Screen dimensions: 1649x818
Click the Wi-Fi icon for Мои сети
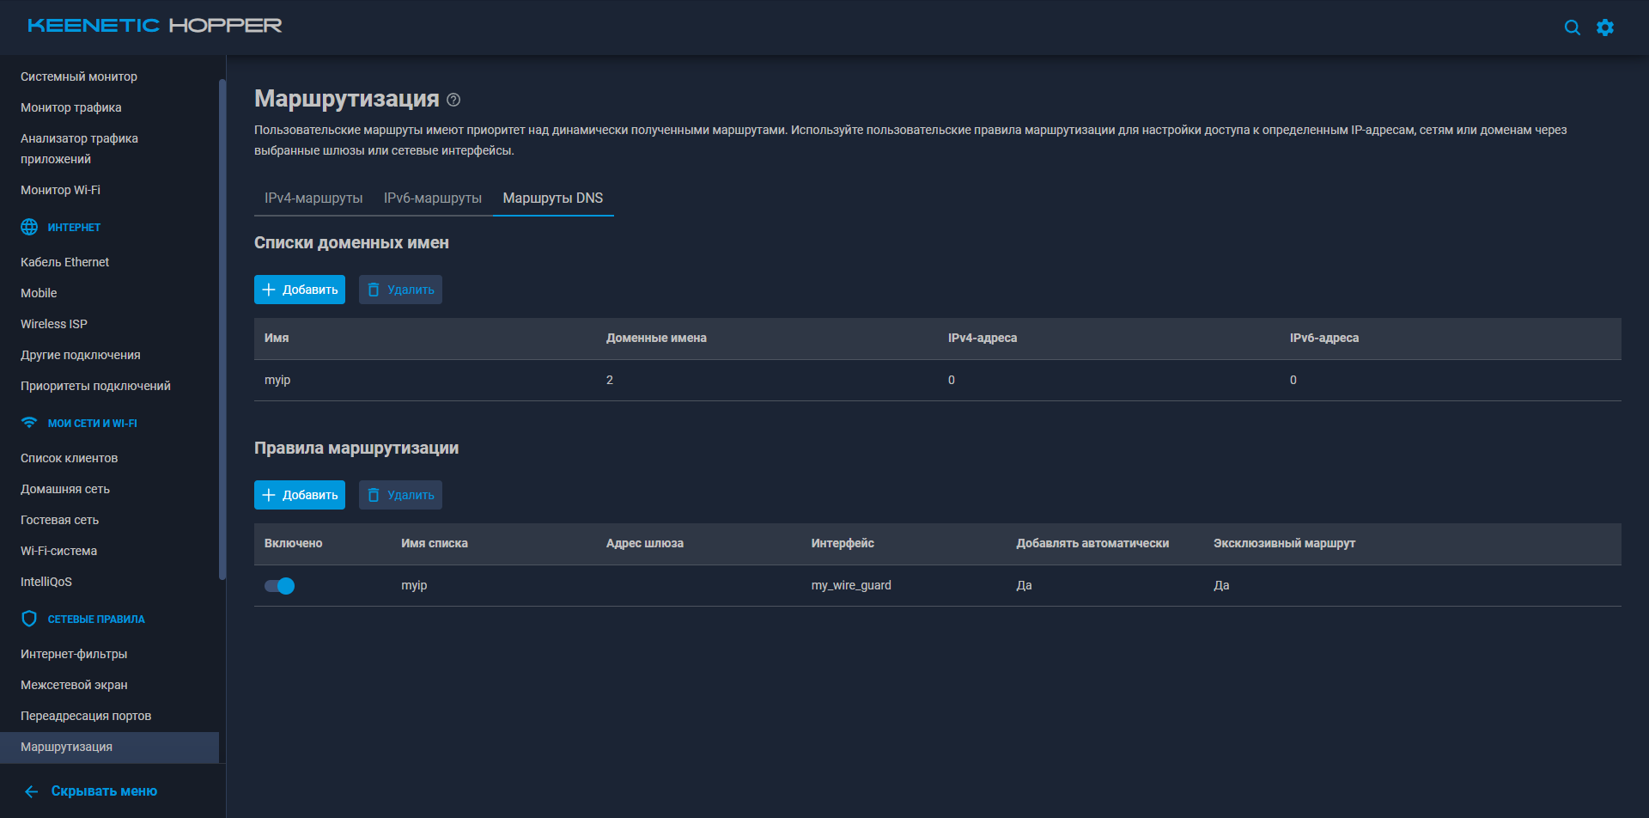click(x=29, y=423)
